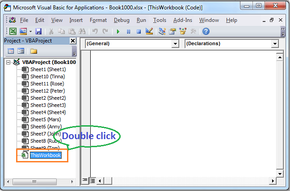Click the VBA control menu icon beside File

coord(13,20)
